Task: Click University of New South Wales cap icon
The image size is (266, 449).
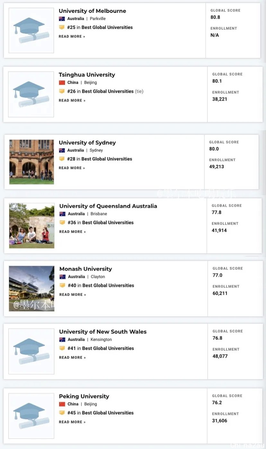Action: tap(31, 351)
